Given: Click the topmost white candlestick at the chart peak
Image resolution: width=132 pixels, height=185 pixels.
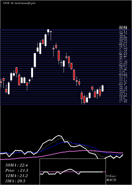Looking at the screenshot, I should click(x=48, y=31).
